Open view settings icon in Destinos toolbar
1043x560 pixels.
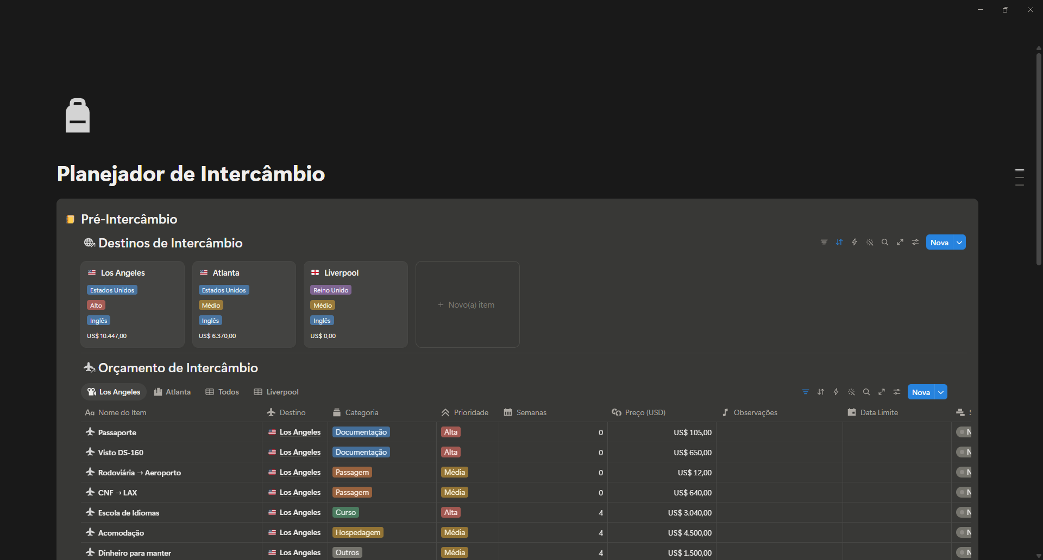click(x=915, y=243)
